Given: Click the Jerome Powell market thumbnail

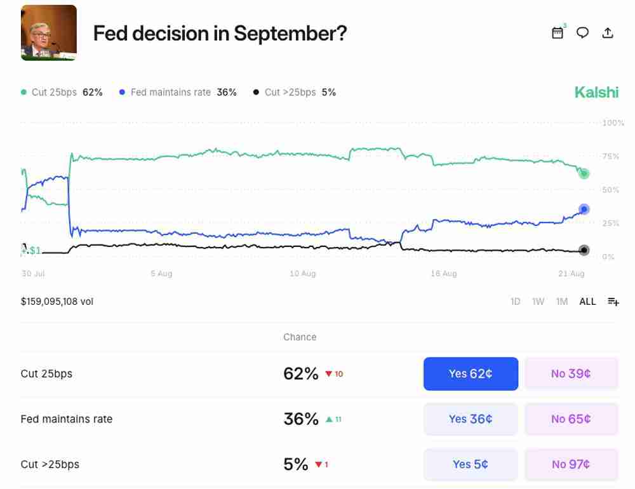Looking at the screenshot, I should coord(48,32).
